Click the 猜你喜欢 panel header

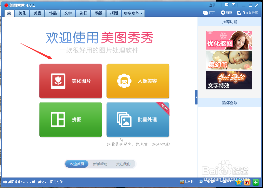click(230, 103)
